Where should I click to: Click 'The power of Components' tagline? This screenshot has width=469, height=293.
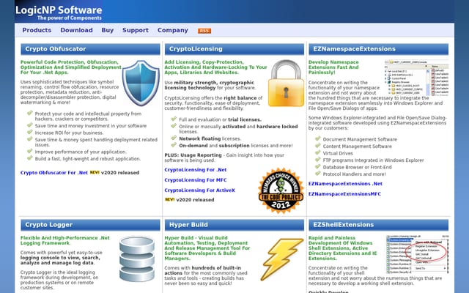pos(70,18)
